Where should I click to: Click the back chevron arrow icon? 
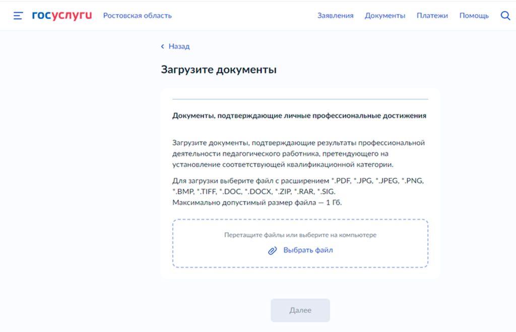[162, 46]
